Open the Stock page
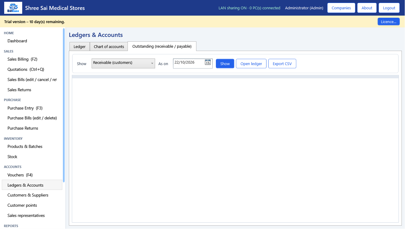Screen dimensions: 409x240 pos(32,157)
